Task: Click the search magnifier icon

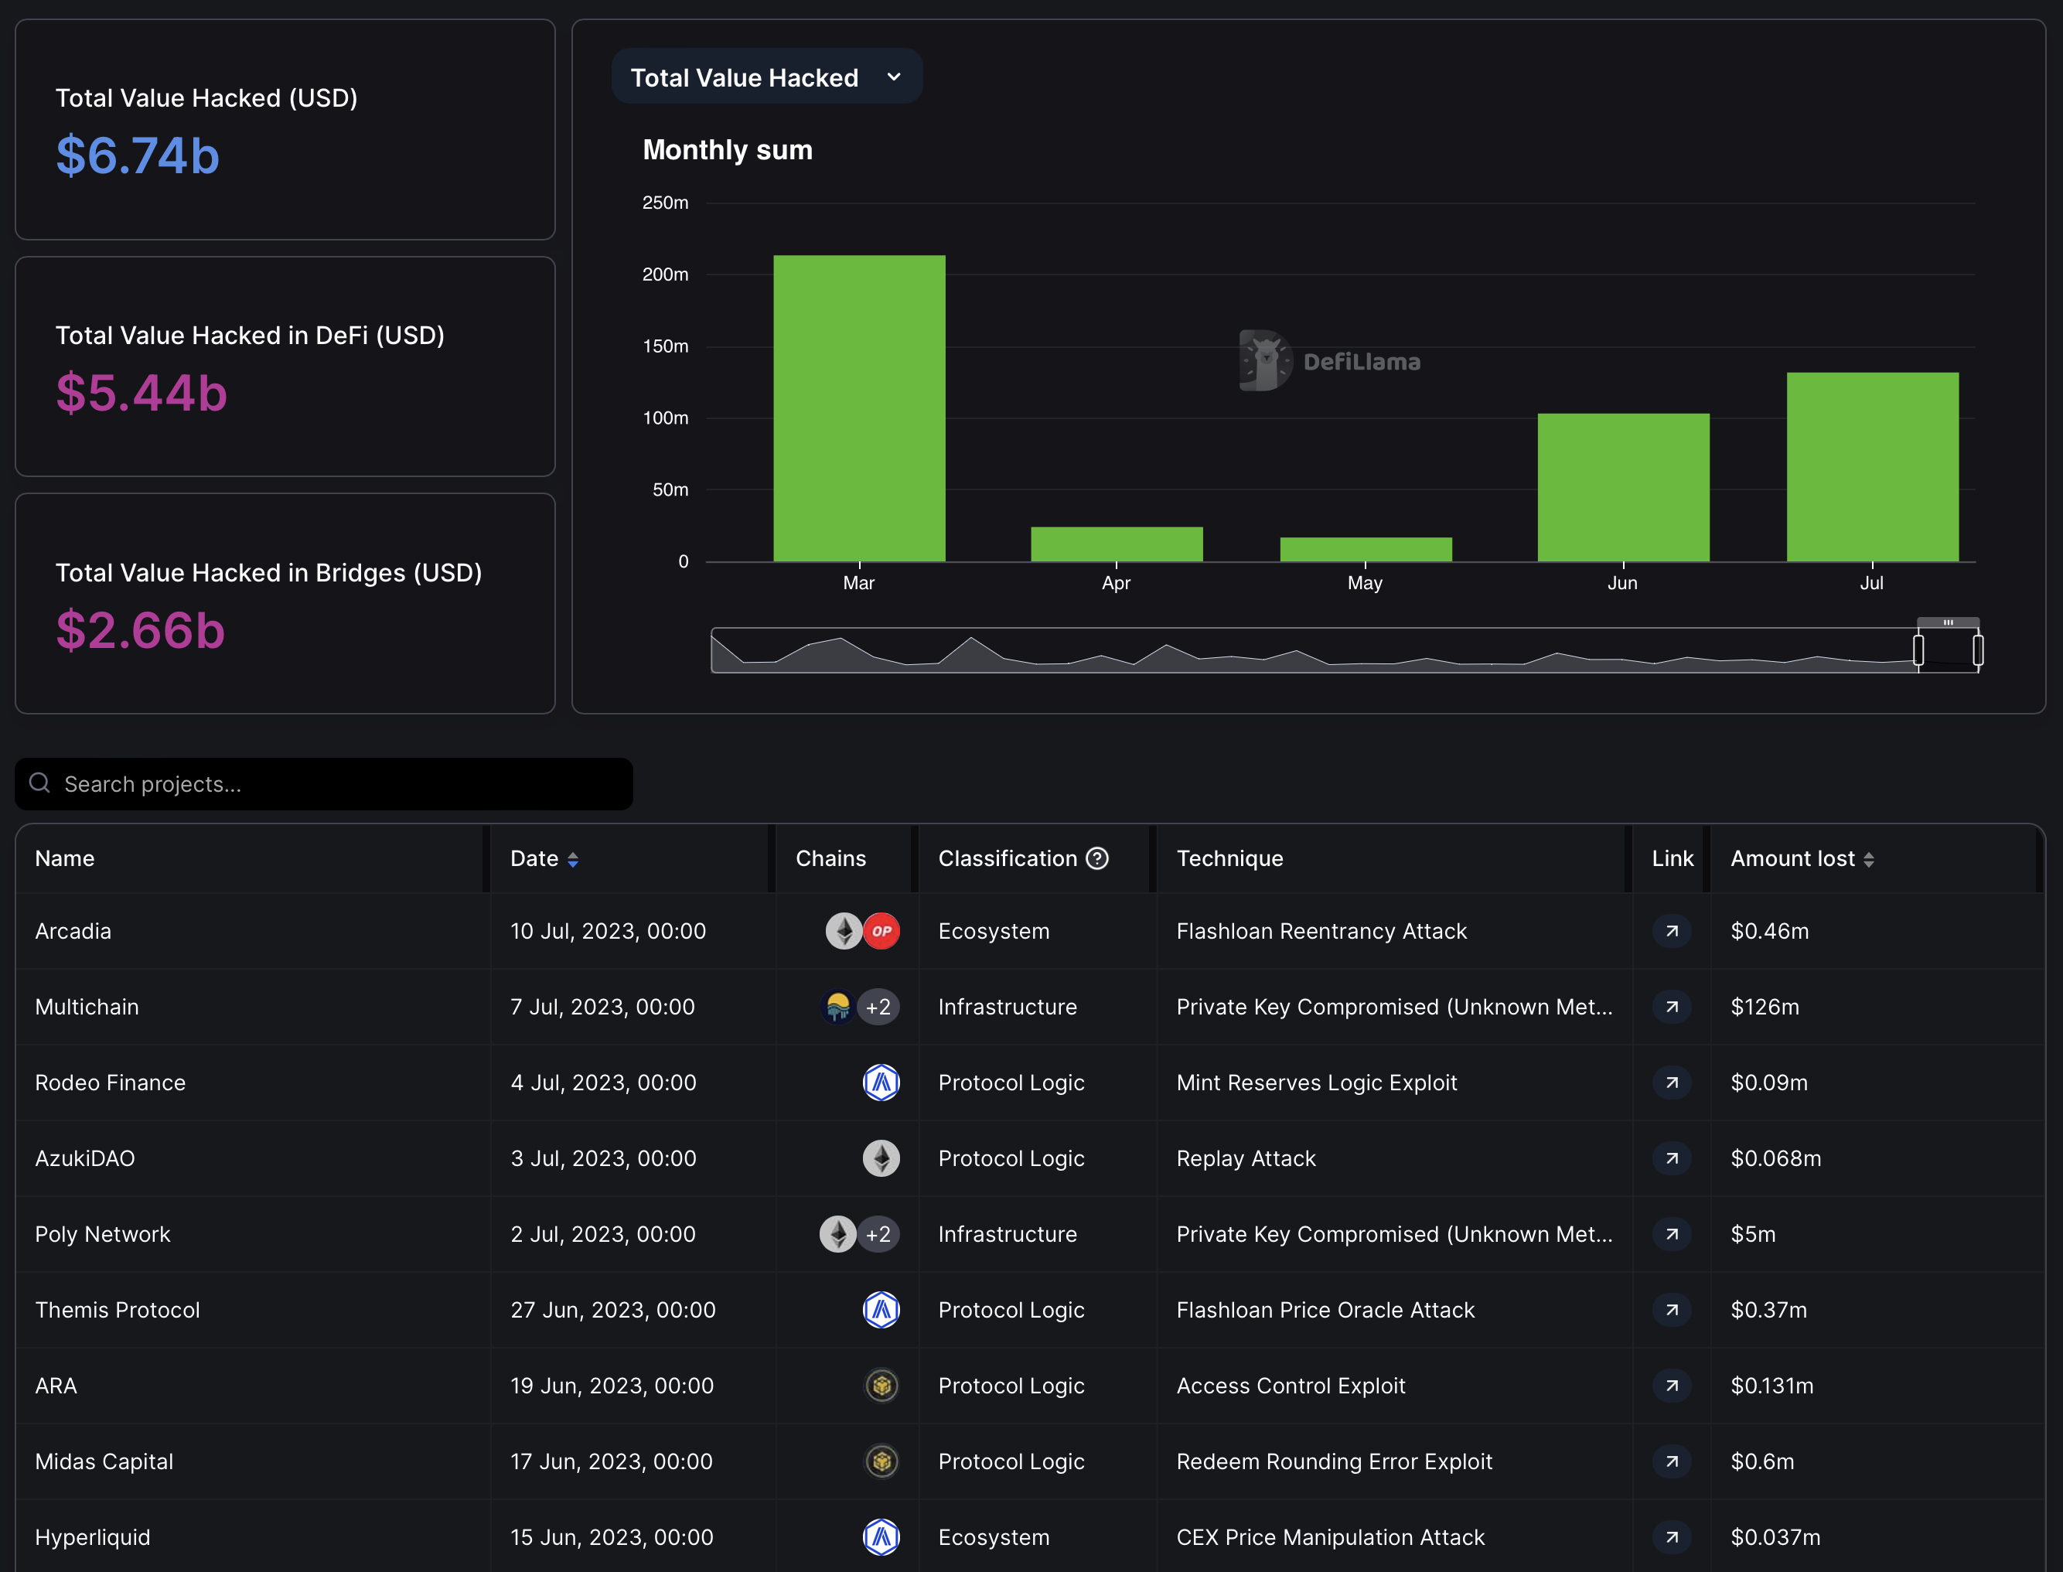Action: click(39, 783)
